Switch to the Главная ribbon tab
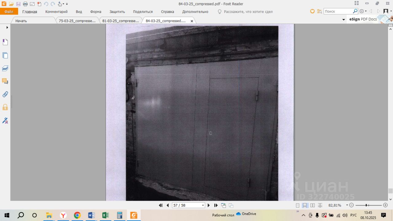 (x=30, y=12)
